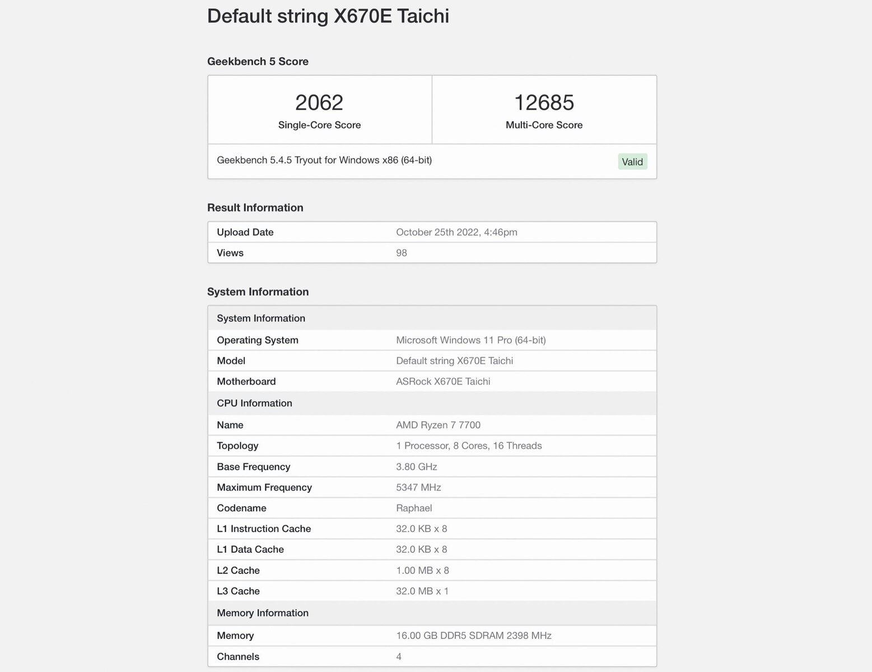872x672 pixels.
Task: Select 1 Processor, 8 Cores, 16 Threads
Action: pyautogui.click(x=469, y=446)
